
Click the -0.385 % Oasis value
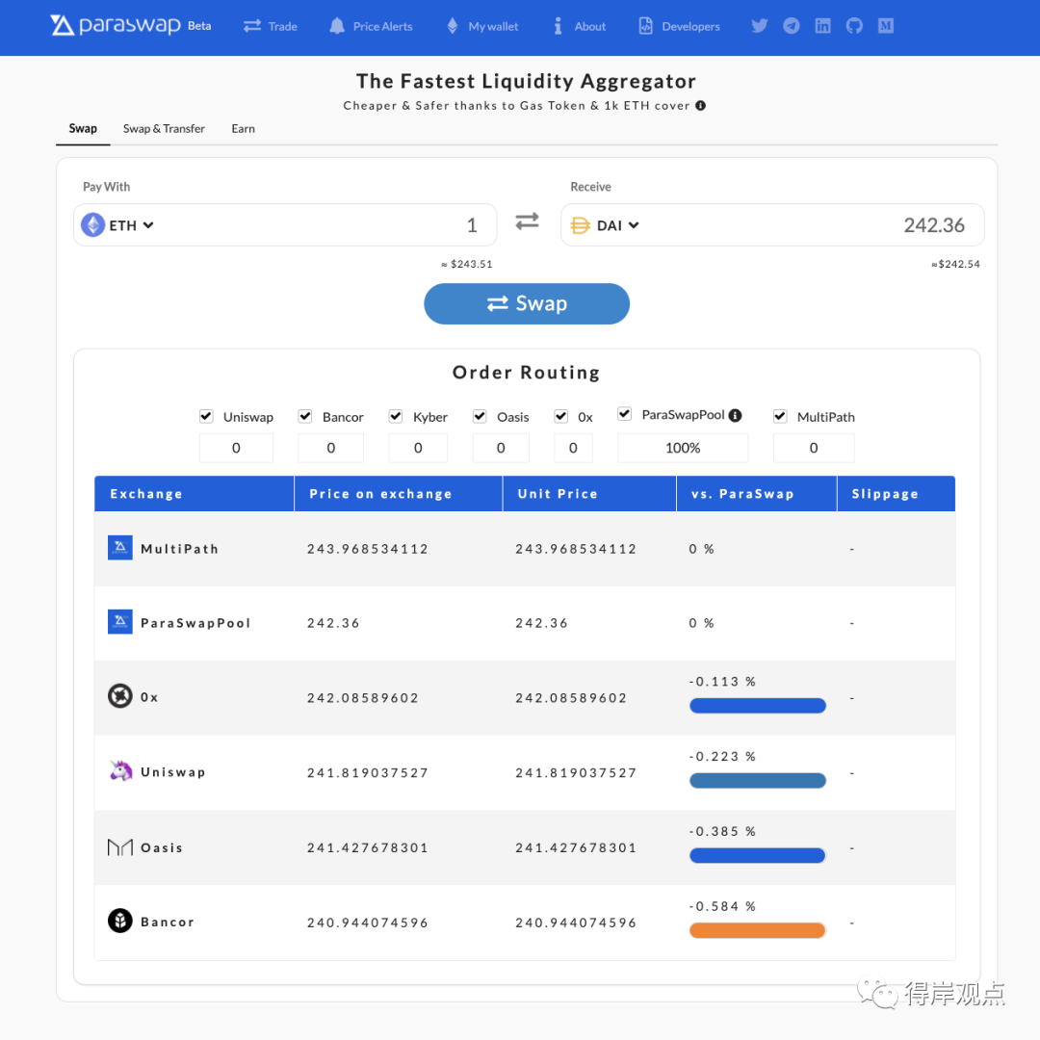tap(722, 831)
